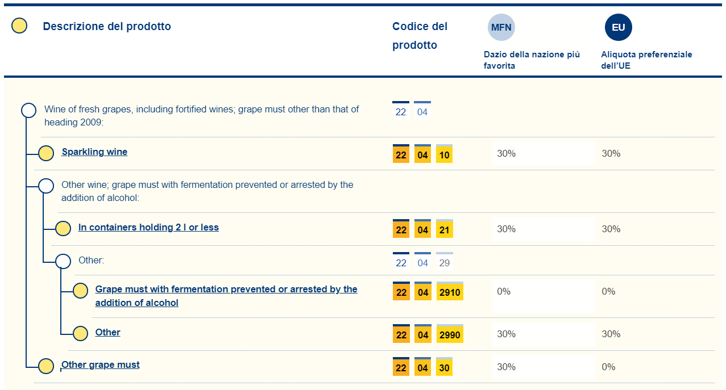Click the 30 code chip for Other grape must
This screenshot has height=390, width=726.
444,368
